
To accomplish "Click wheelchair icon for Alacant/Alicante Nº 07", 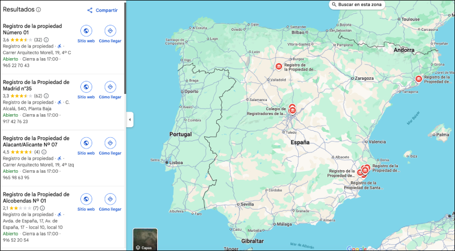I will 59,158.
